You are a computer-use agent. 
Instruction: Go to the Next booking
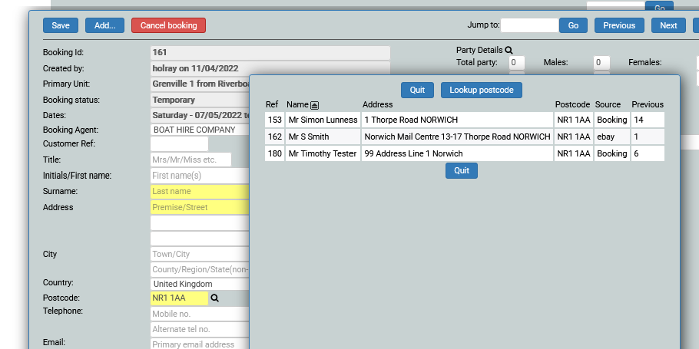point(668,25)
